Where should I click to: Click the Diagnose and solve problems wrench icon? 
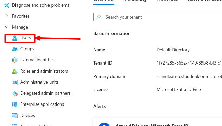pyautogui.click(x=7, y=5)
